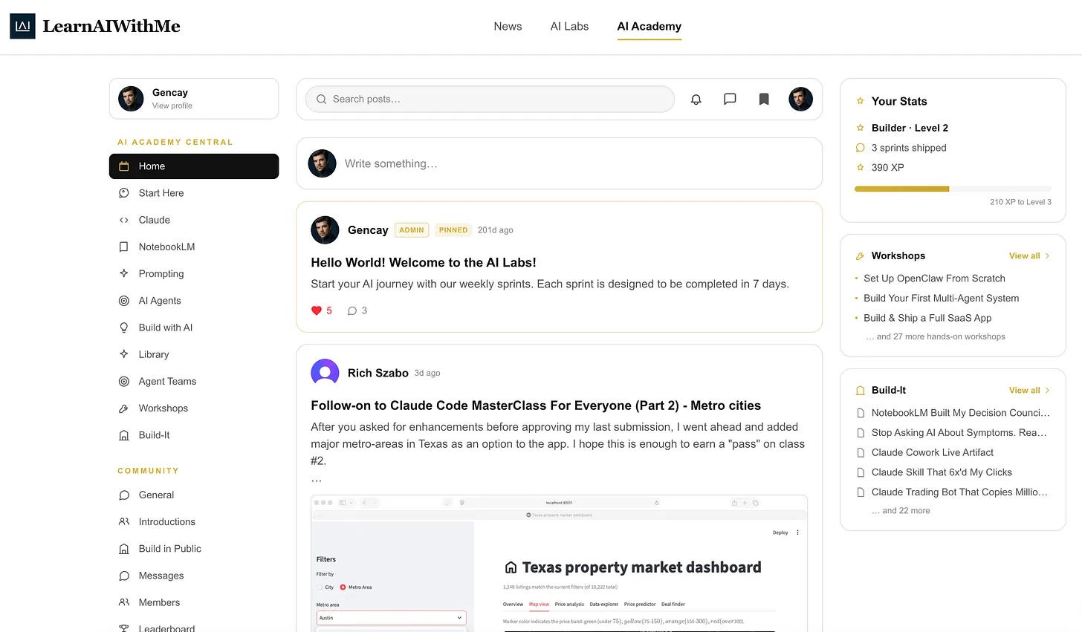Image resolution: width=1082 pixels, height=632 pixels.
Task: Click the Search posts field
Action: click(x=490, y=99)
